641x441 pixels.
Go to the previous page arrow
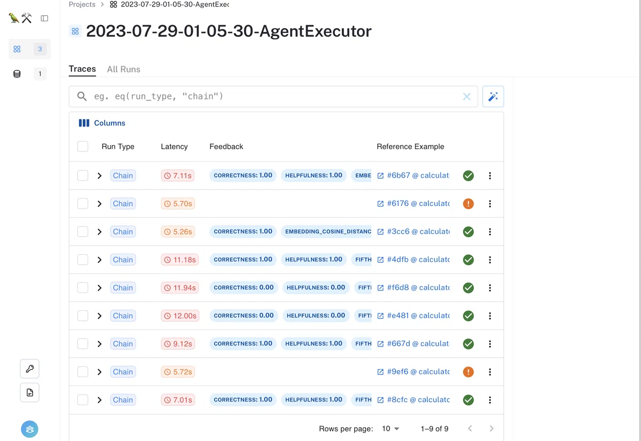[x=470, y=429]
